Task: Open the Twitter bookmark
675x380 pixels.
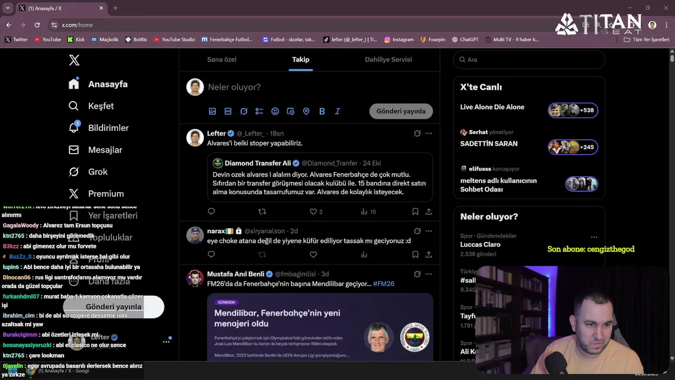Action: (16, 40)
